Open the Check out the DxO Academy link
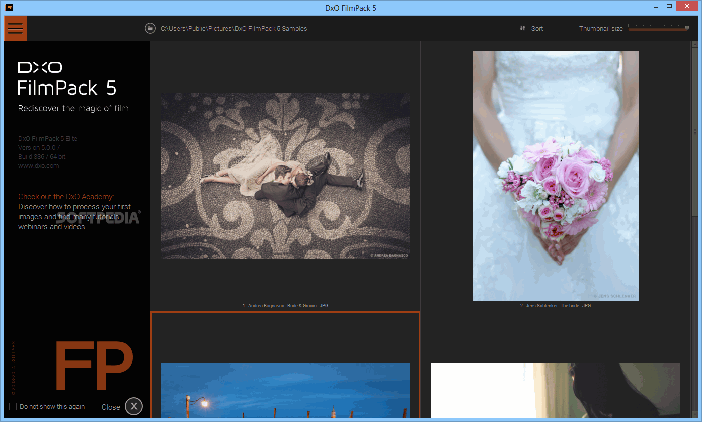Image resolution: width=702 pixels, height=422 pixels. (x=65, y=197)
